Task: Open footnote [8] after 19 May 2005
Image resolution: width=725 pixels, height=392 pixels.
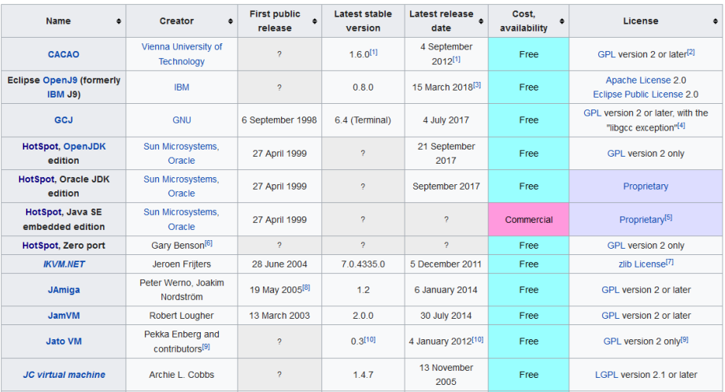Action: 306,287
